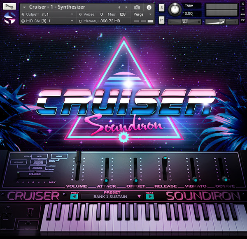Click the pan center handle icon

tap(184, 22)
